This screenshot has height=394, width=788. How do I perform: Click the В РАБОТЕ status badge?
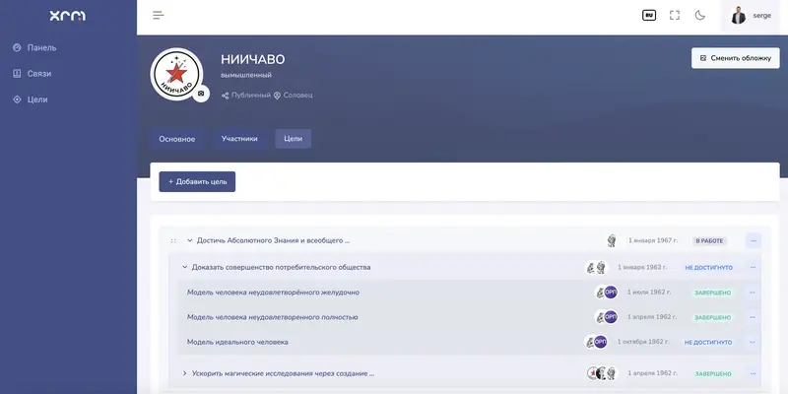(709, 241)
